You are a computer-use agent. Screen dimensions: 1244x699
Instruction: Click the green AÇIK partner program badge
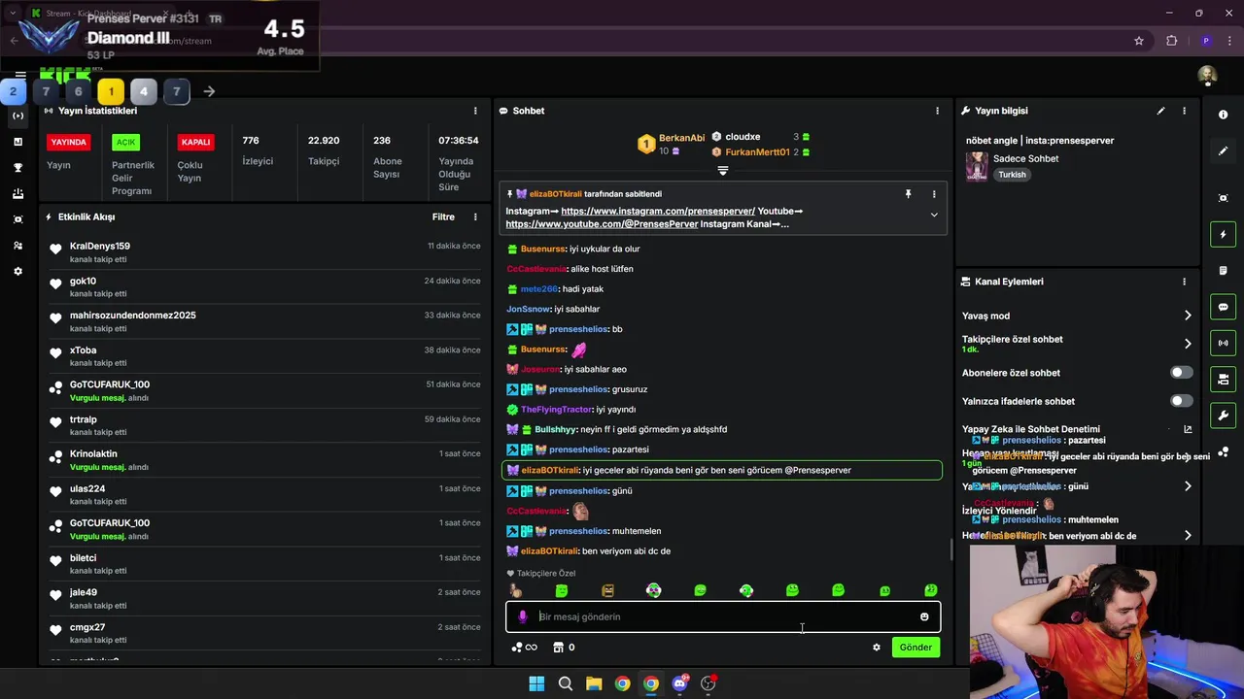point(126,142)
